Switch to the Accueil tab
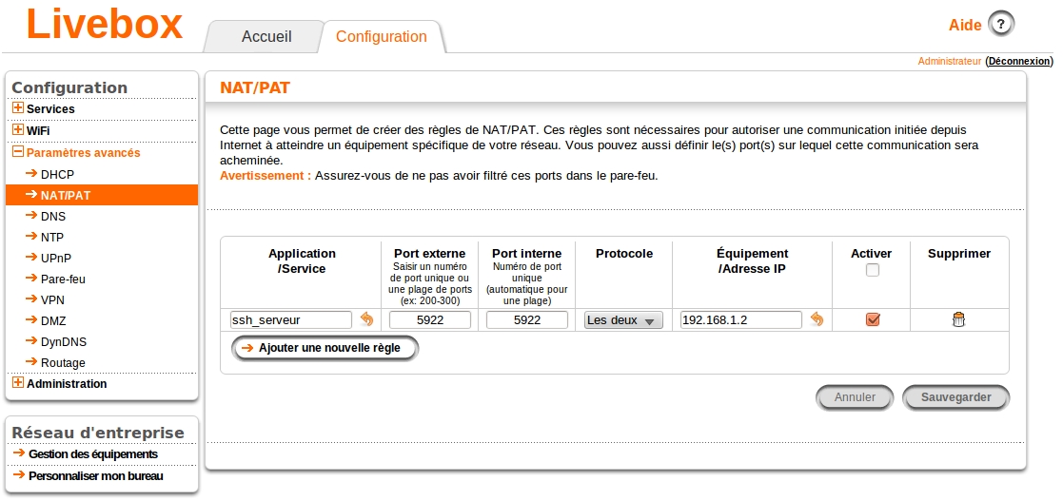This screenshot has width=1063, height=501. pos(266,37)
